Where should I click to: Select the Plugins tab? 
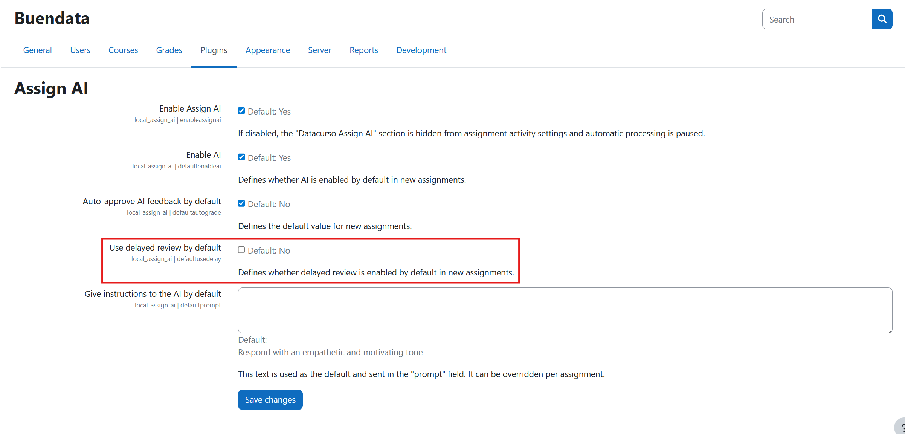[214, 50]
